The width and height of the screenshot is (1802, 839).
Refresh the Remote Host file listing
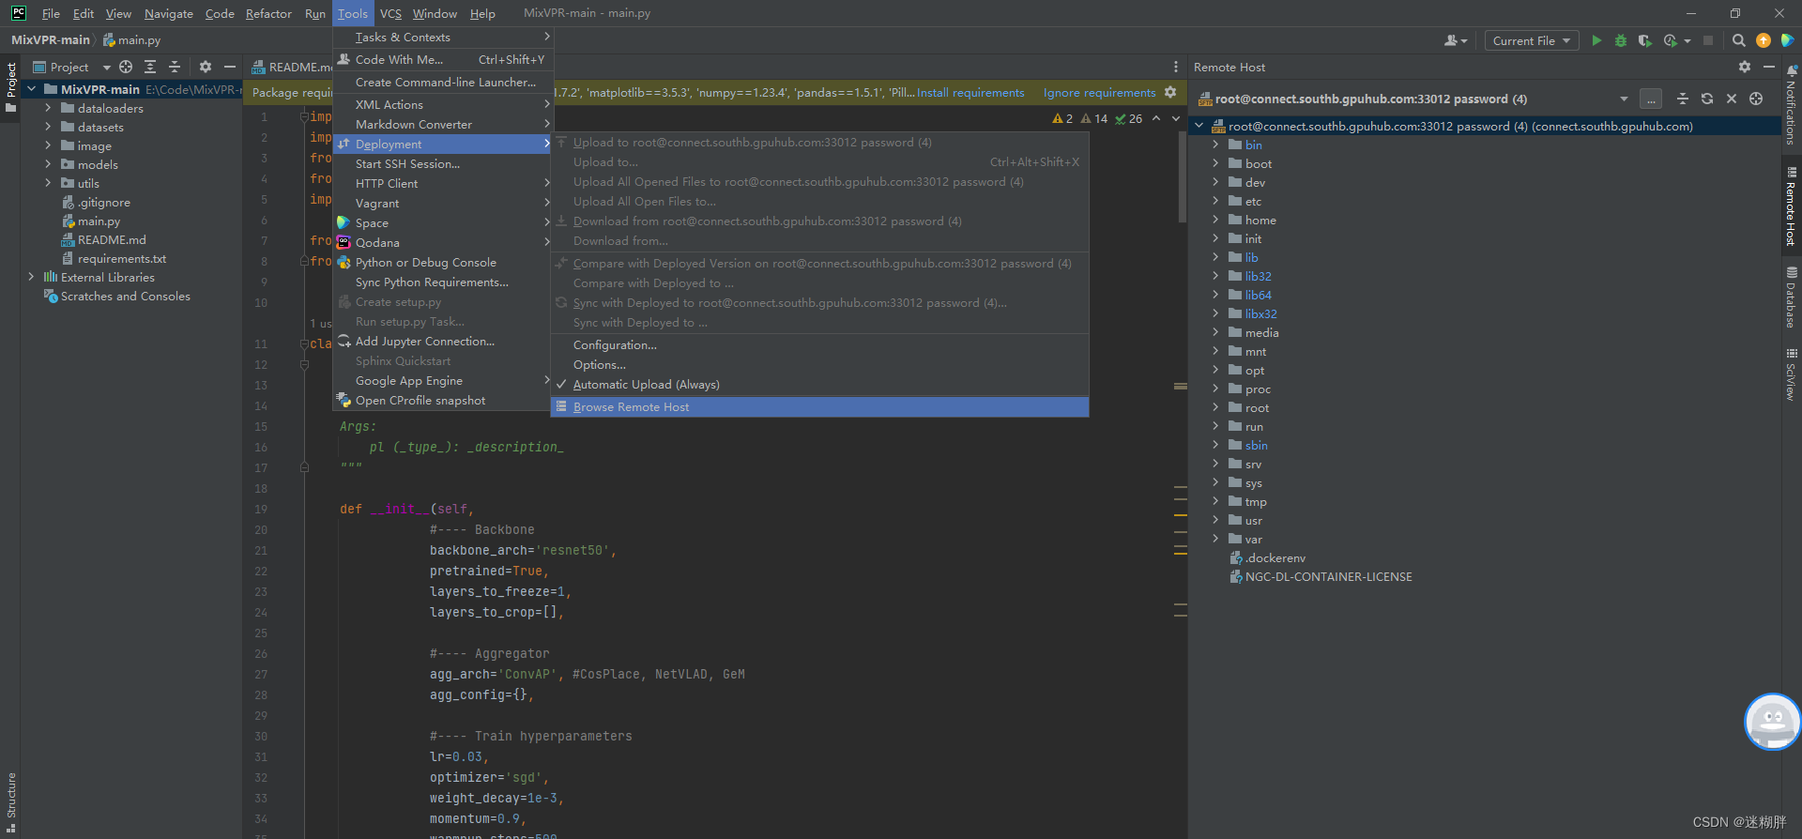[1707, 99]
